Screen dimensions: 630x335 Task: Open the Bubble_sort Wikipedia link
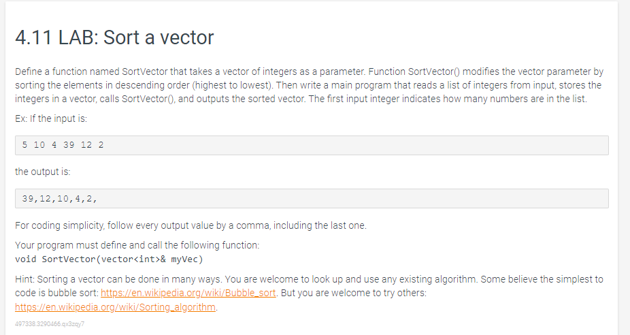188,293
